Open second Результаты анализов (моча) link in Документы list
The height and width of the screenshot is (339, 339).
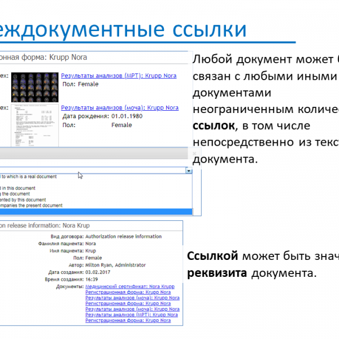click(x=128, y=309)
